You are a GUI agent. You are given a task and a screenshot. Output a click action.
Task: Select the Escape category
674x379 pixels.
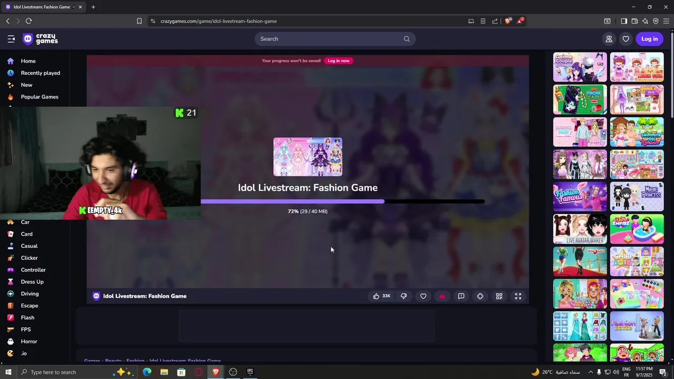[29, 306]
